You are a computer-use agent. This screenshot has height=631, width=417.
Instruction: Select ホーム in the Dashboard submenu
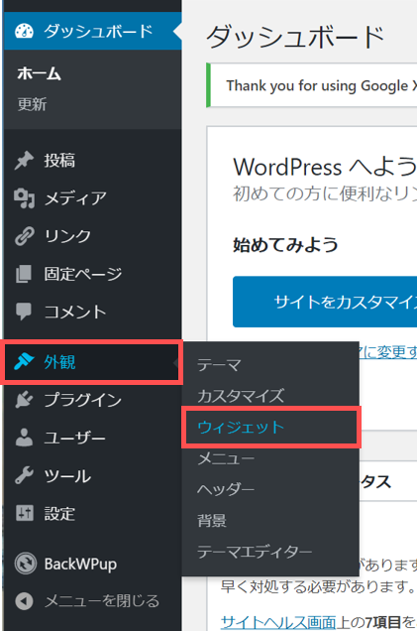click(x=39, y=74)
